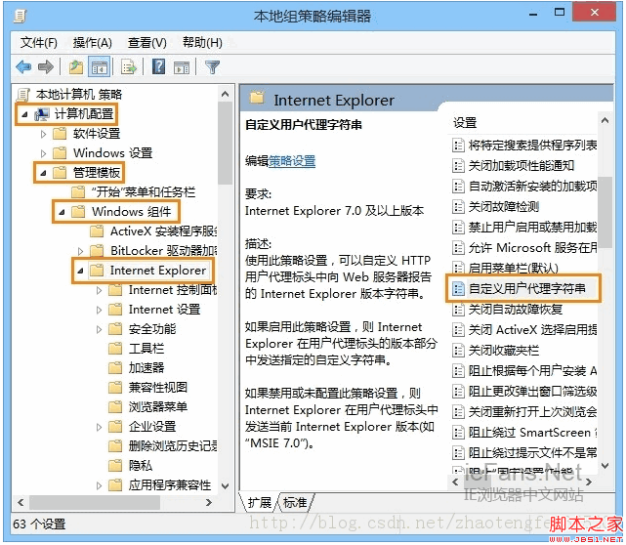
Task: Expand the BitLocker 驱动器加密 node
Action: click(80, 251)
